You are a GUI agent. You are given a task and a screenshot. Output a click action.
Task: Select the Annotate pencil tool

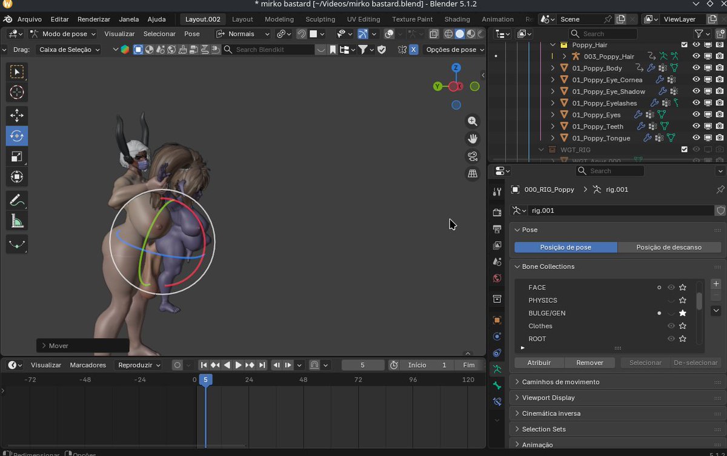tap(17, 200)
